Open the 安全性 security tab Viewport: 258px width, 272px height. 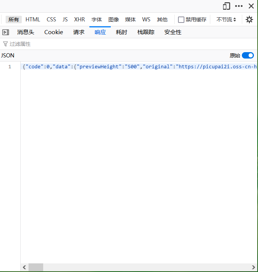pyautogui.click(x=173, y=32)
